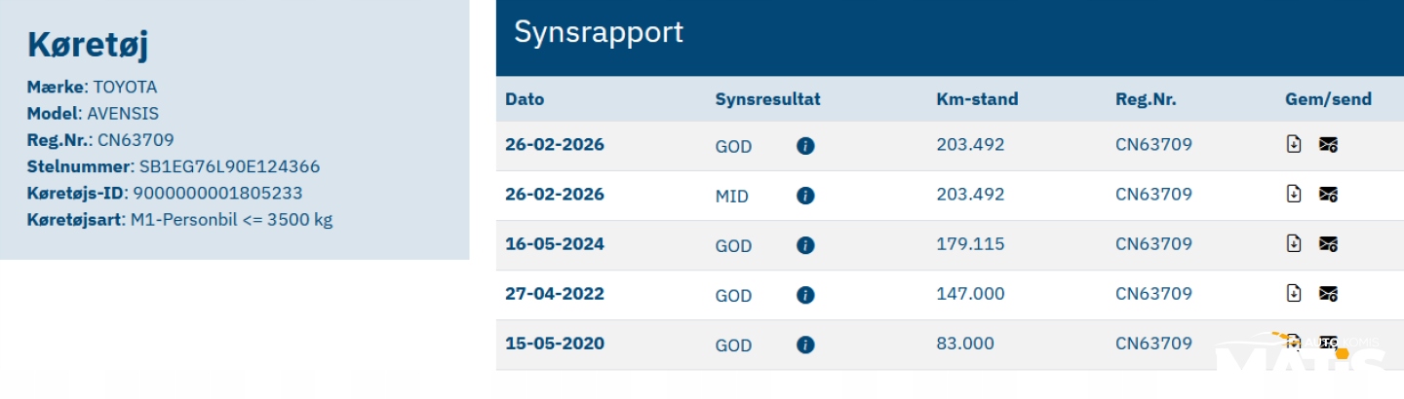The width and height of the screenshot is (1404, 399).
Task: Select the 27-04-2022 date entry
Action: pyautogui.click(x=555, y=294)
